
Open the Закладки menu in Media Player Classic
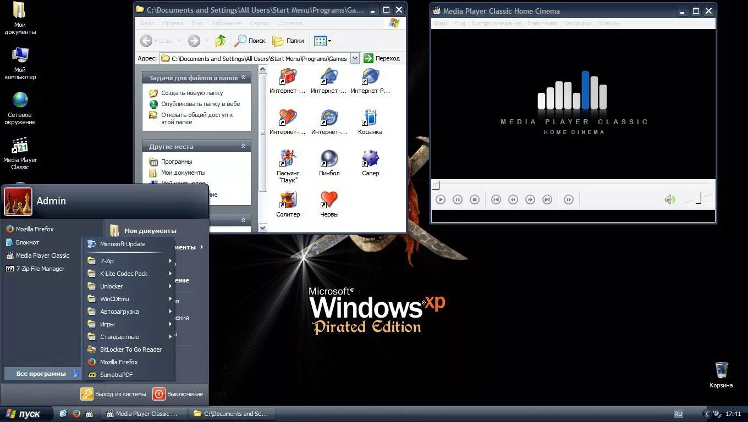point(577,23)
